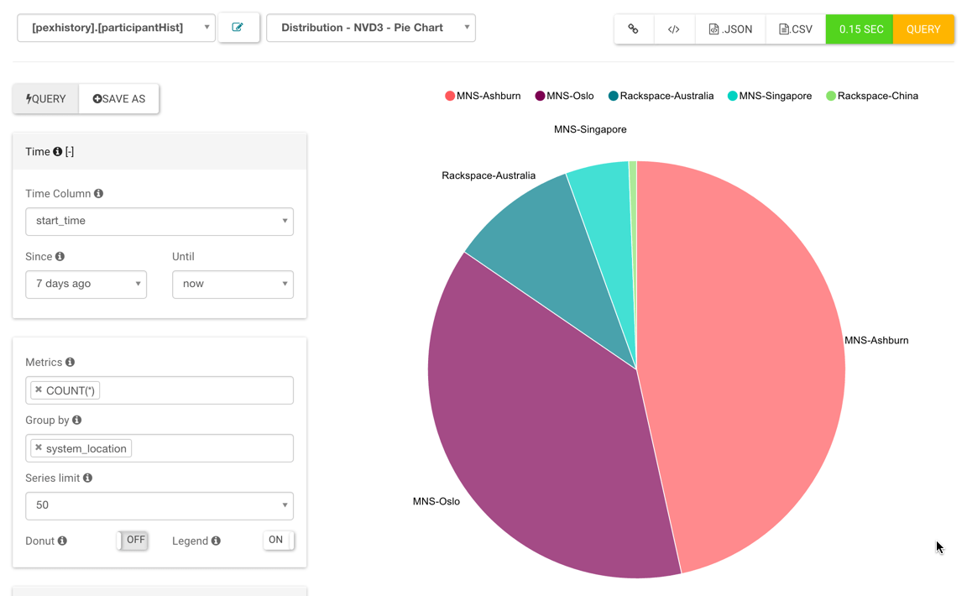Open embed code with the </> icon
Screen dimensions: 967x596
point(673,29)
